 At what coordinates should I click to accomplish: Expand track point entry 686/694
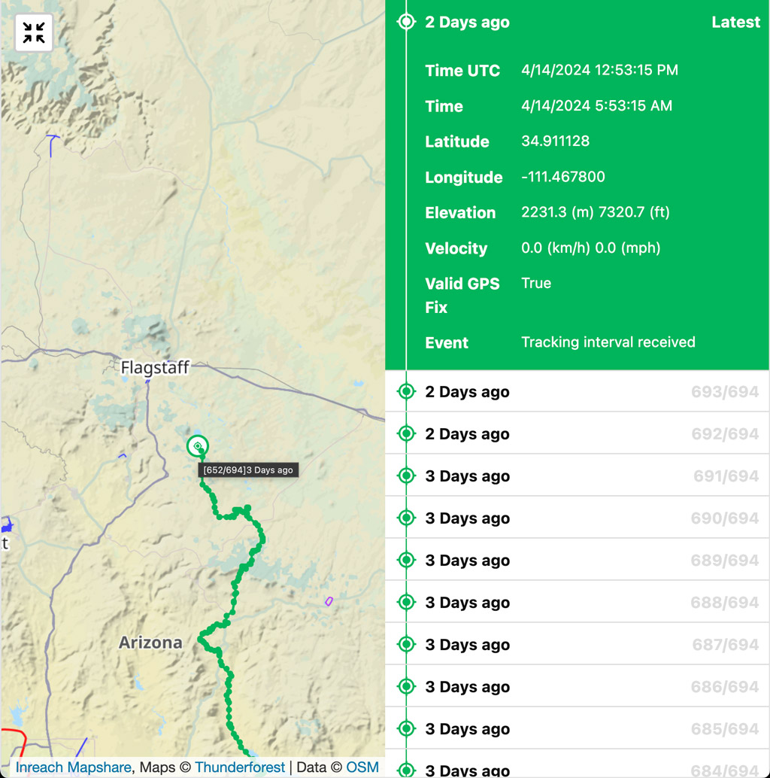point(577,686)
